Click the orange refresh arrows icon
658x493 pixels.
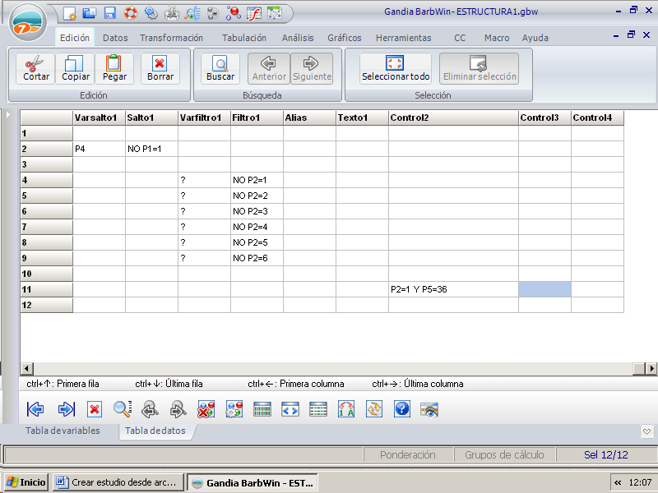pyautogui.click(x=374, y=409)
